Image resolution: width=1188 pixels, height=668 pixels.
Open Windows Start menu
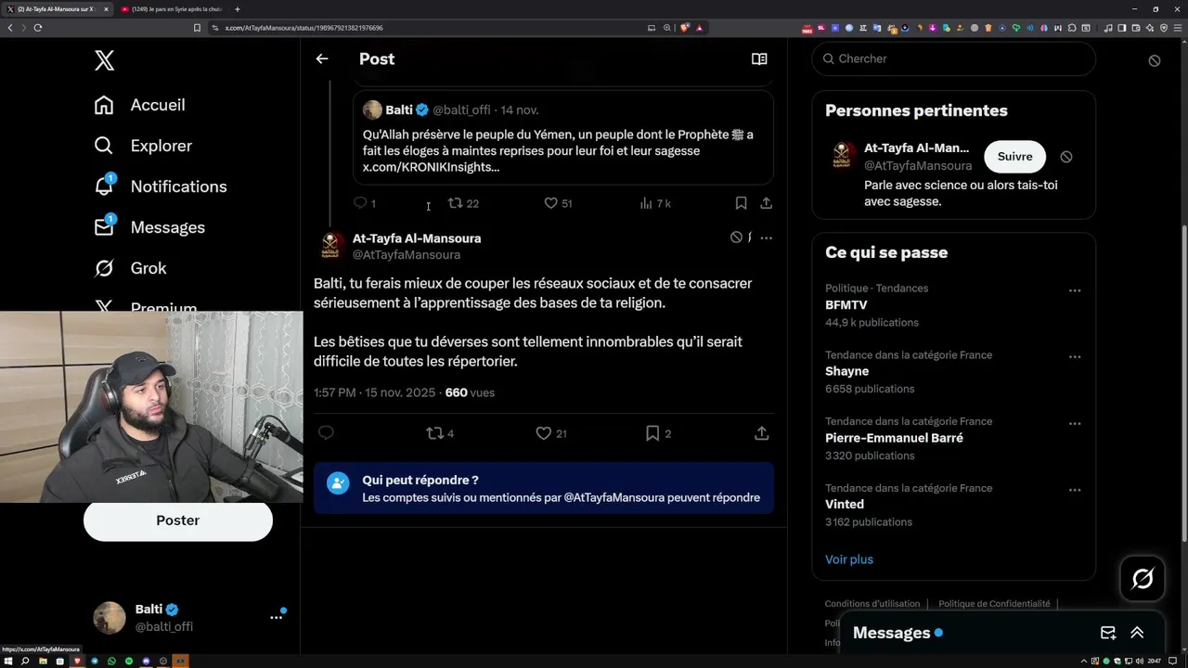pos(8,662)
